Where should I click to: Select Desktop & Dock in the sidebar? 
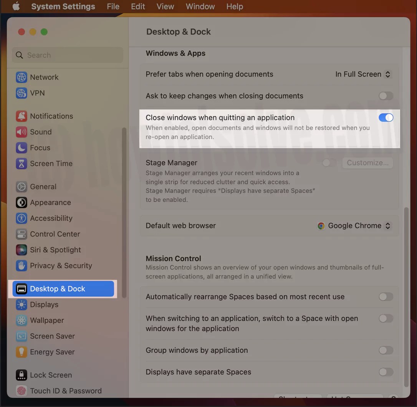pyautogui.click(x=63, y=288)
